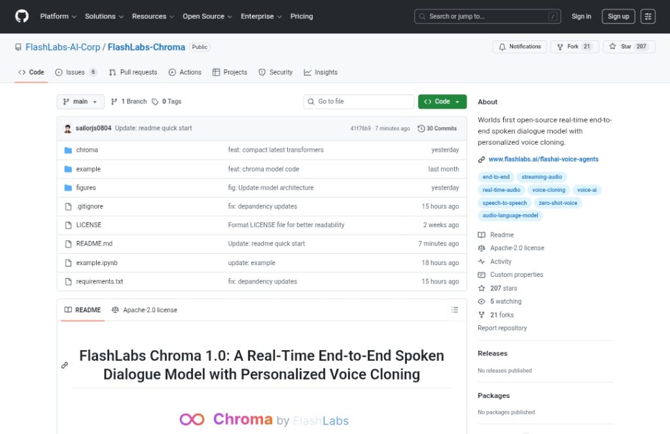This screenshot has width=670, height=434.
Task: Expand the main branch dropdown
Action: point(80,101)
